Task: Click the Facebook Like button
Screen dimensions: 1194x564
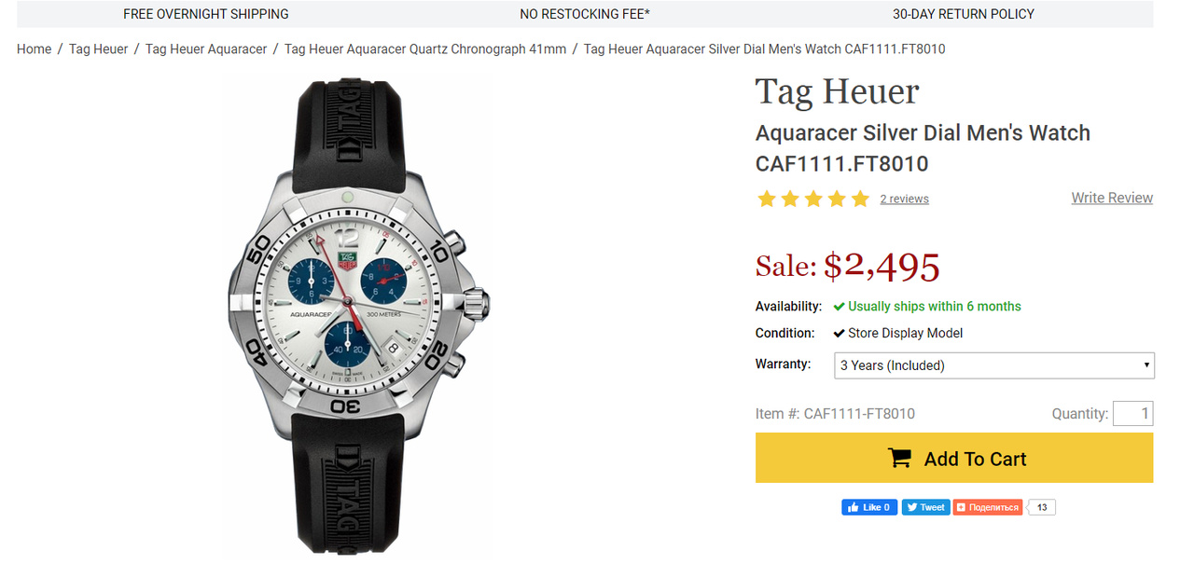Action: tap(869, 507)
